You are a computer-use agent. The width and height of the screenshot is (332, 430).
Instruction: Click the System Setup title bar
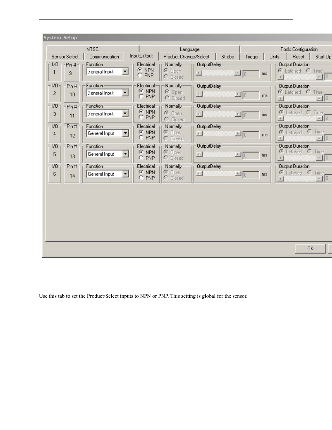(187, 38)
